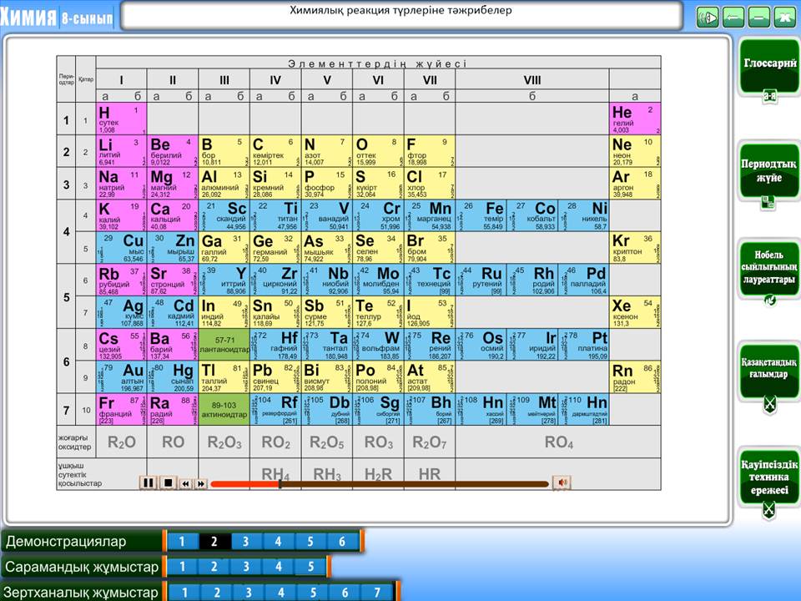The width and height of the screenshot is (801, 601).
Task: Open Сарамандық жұмыстар number 2
Action: click(x=214, y=567)
